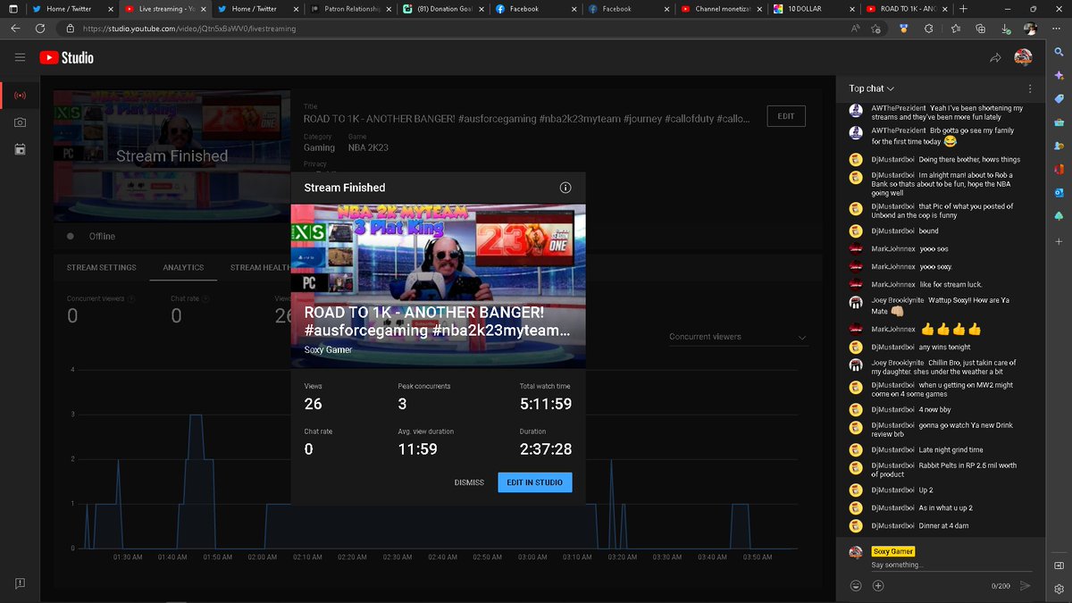Click the Edit button beside stream title
The height and width of the screenshot is (603, 1072).
tap(786, 116)
